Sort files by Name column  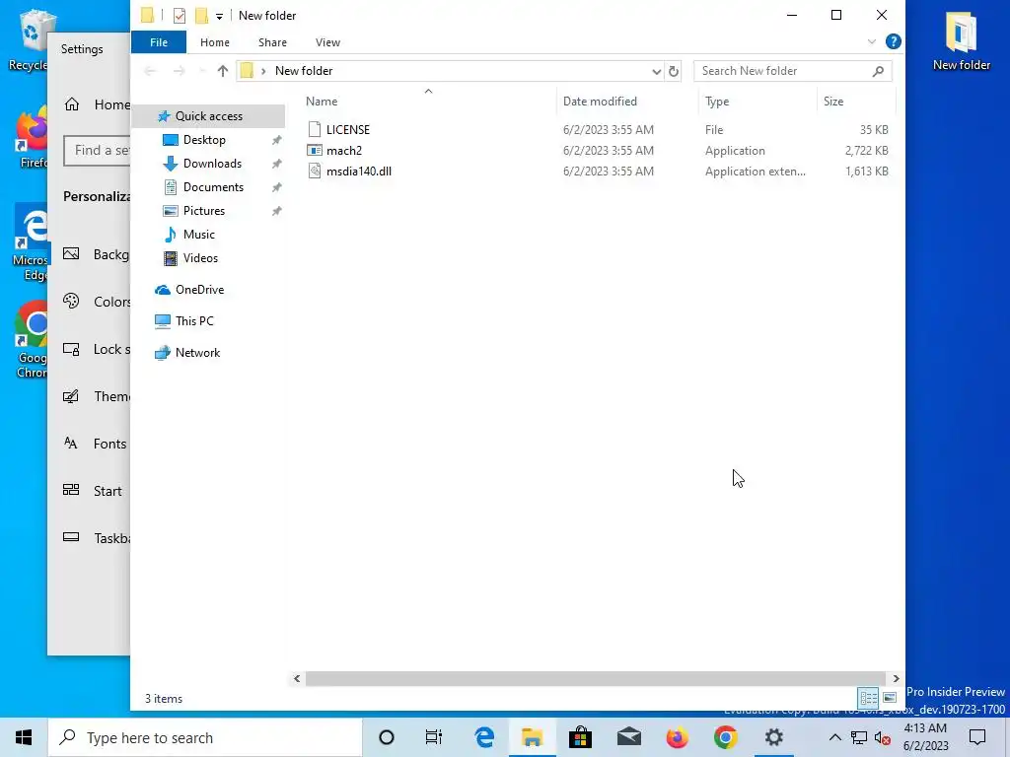tap(322, 102)
